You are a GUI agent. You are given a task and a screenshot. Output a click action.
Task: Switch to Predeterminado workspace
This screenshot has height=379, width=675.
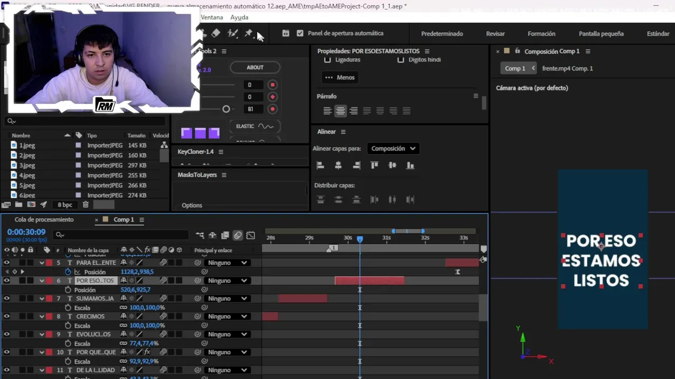click(x=442, y=34)
